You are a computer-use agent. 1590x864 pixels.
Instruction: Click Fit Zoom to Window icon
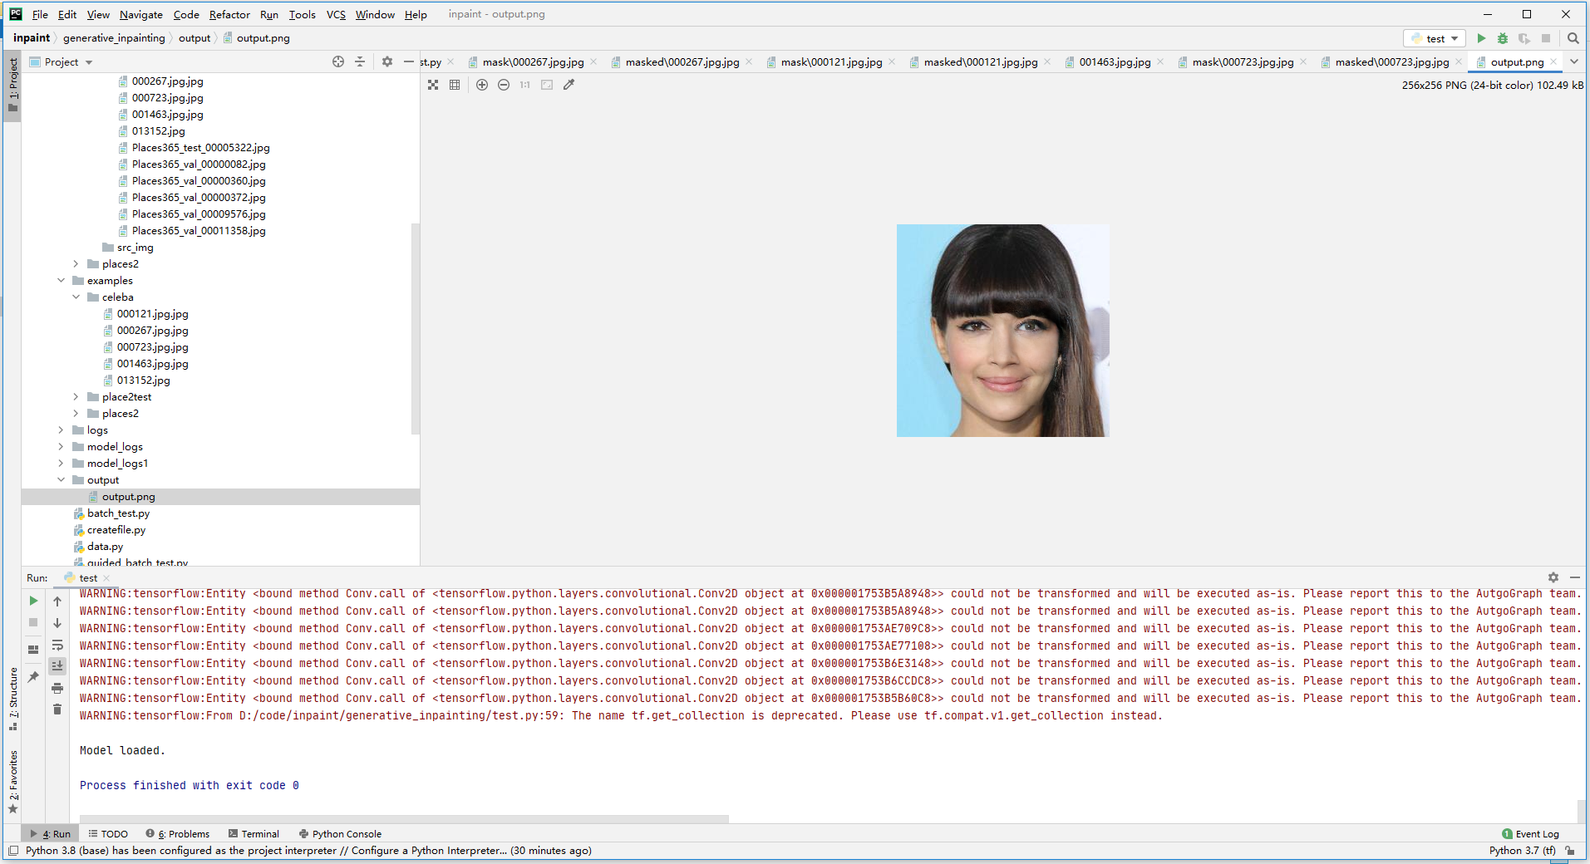click(x=547, y=85)
